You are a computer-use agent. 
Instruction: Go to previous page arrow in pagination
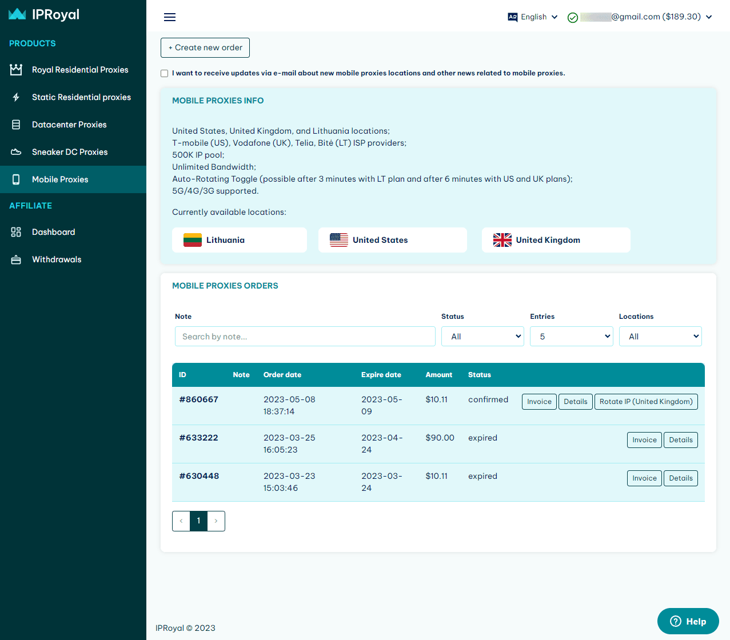tap(181, 521)
